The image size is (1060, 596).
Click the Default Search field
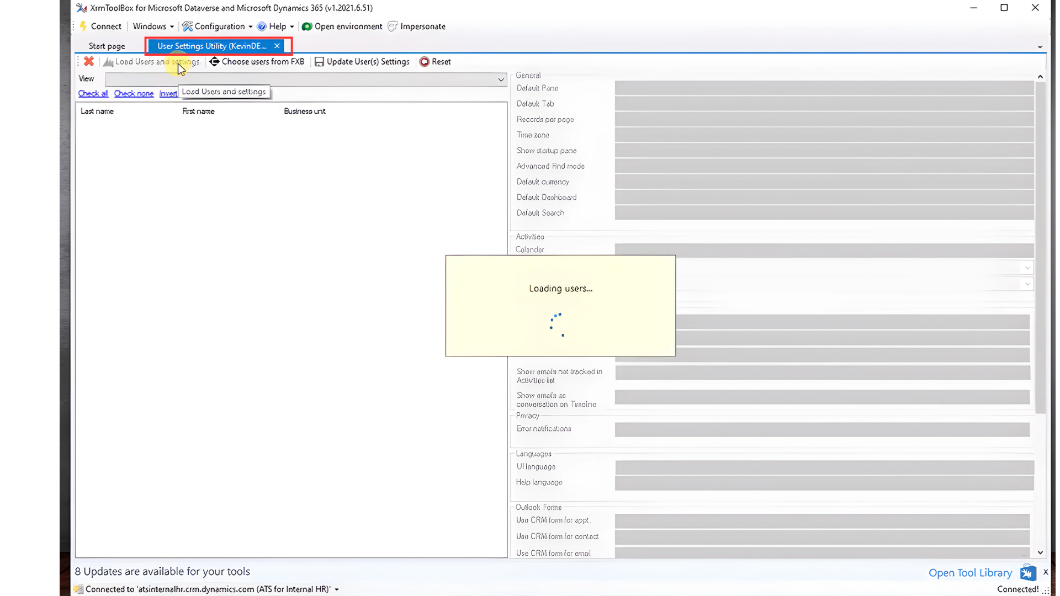coord(824,212)
